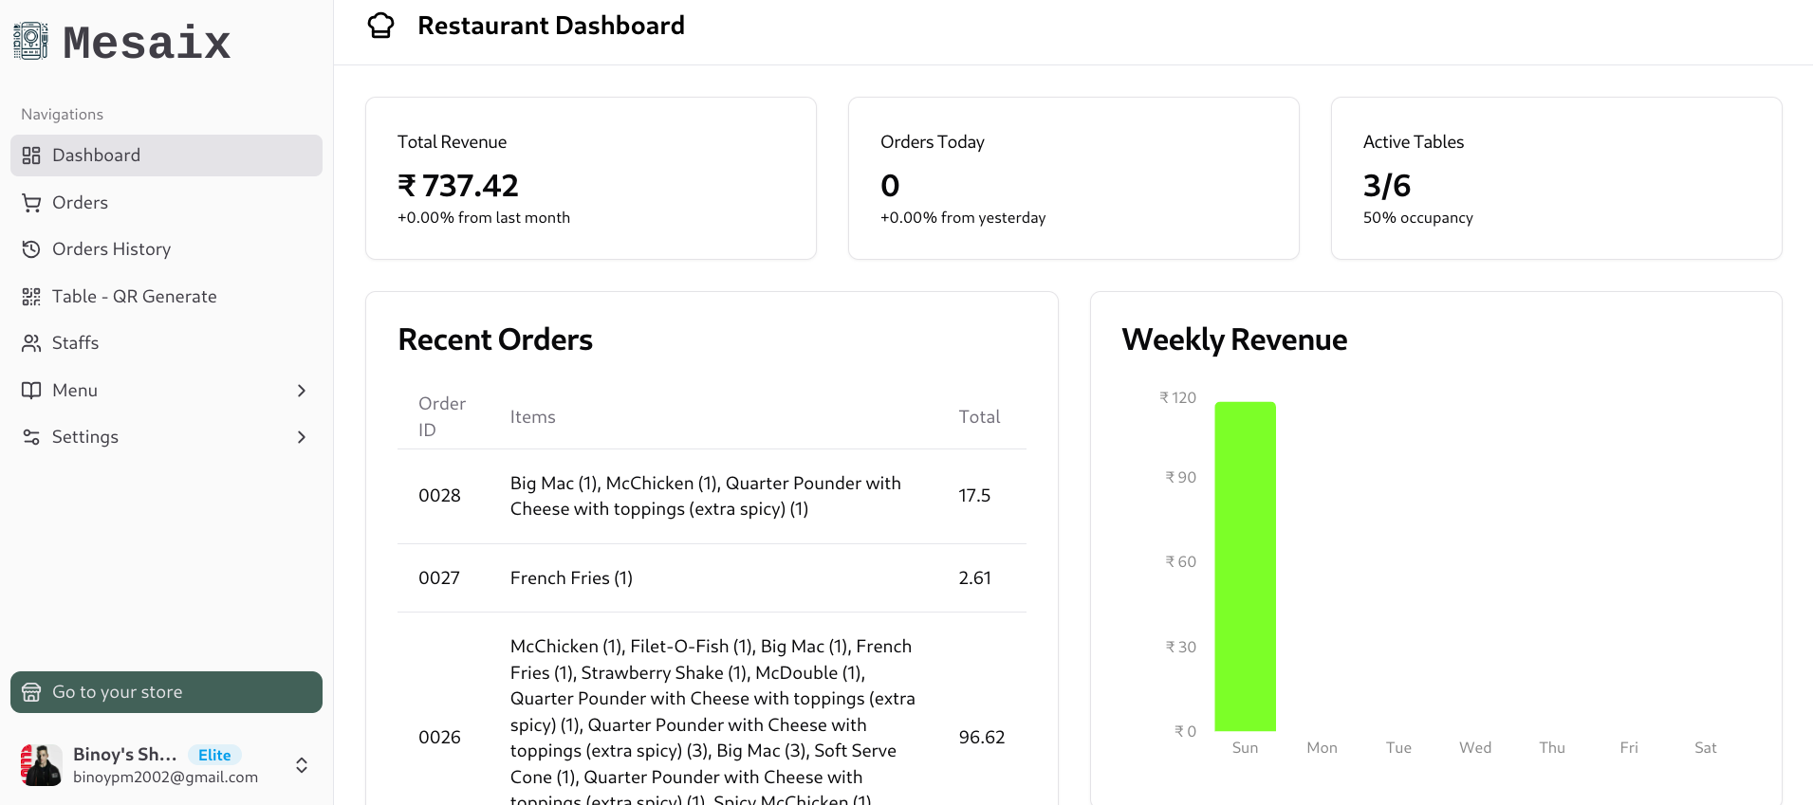1813x805 pixels.
Task: Click the French Fries (1) item cell
Action: pyautogui.click(x=571, y=578)
